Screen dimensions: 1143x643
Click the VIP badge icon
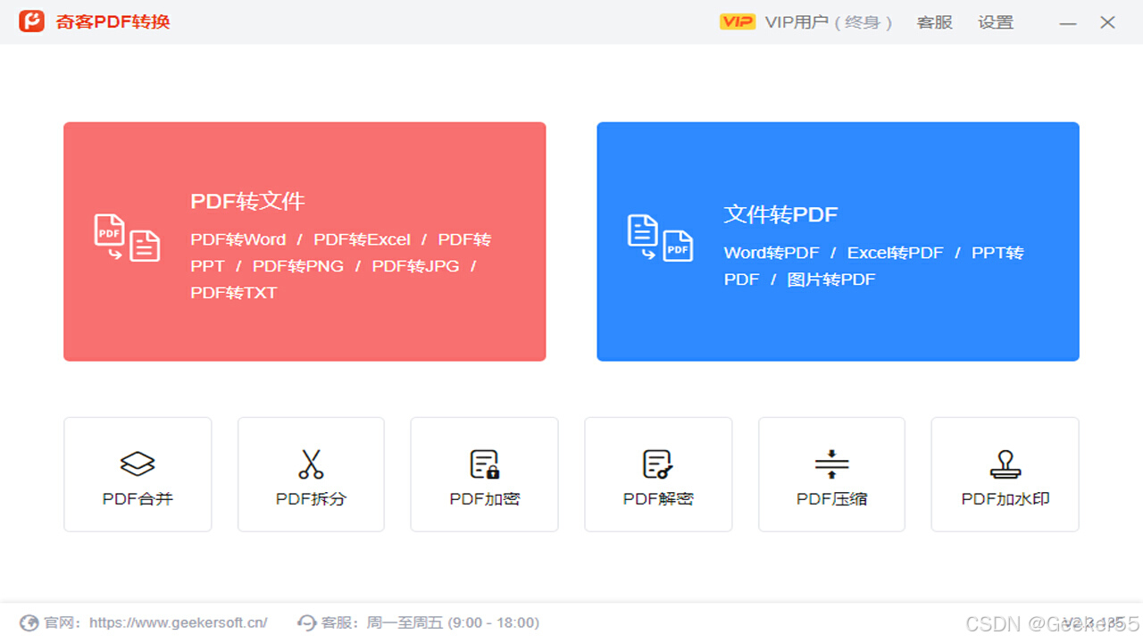738,22
